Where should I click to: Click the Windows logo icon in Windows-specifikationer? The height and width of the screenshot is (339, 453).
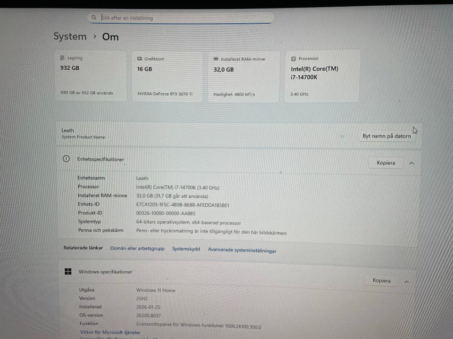(x=68, y=271)
